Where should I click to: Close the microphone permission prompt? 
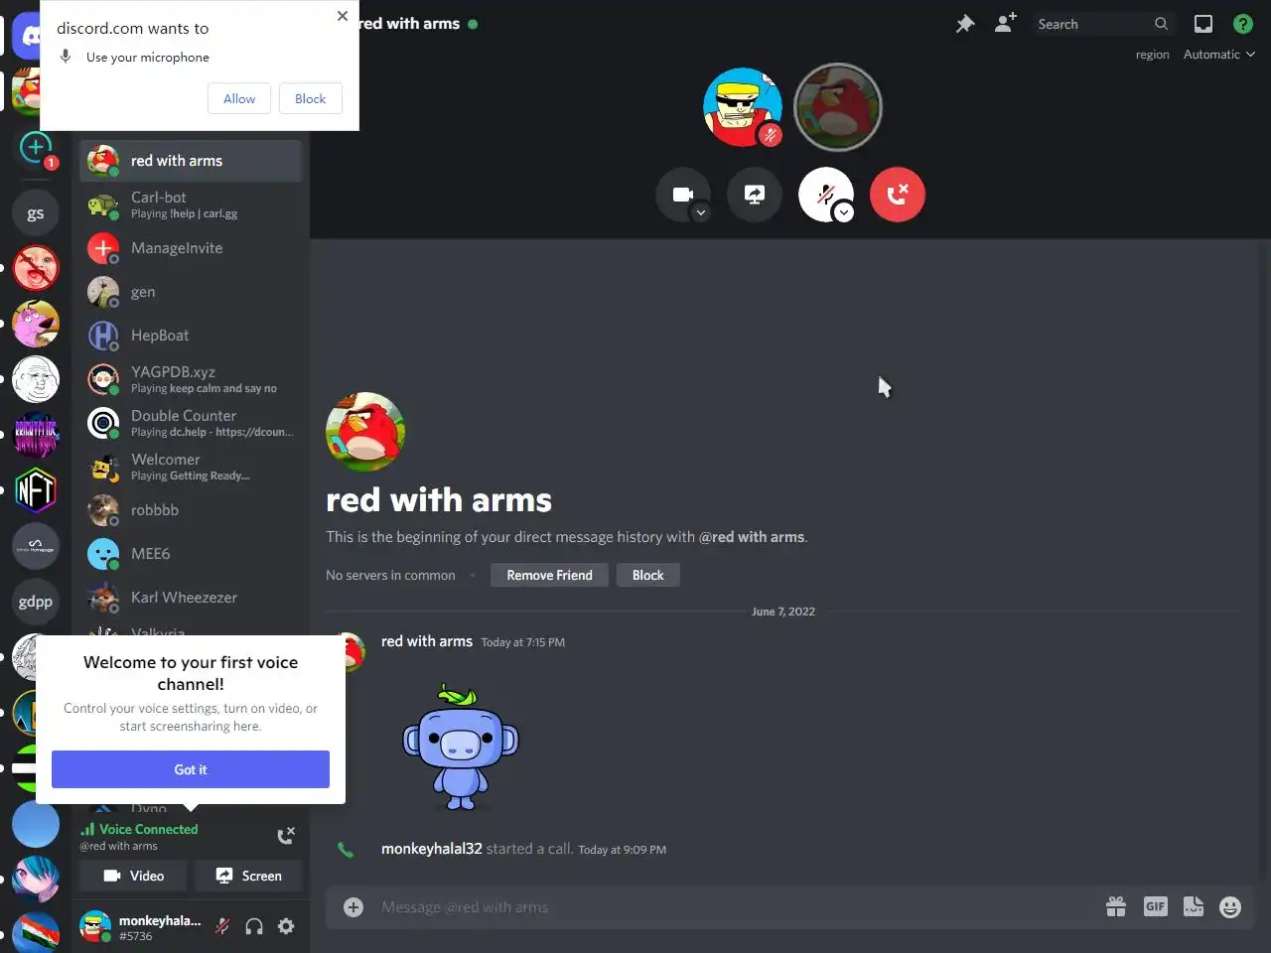coord(343,16)
